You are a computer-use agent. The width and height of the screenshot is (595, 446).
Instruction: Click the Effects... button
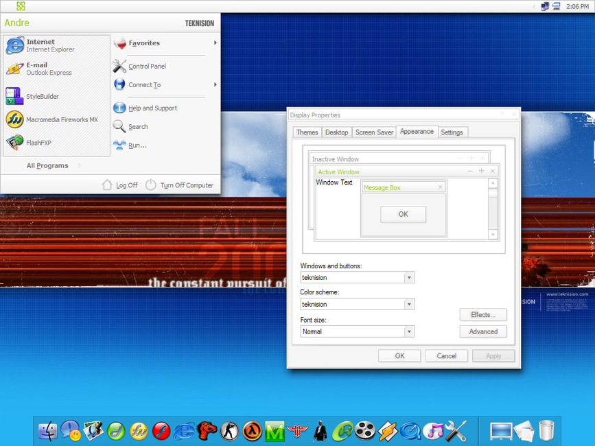click(x=483, y=315)
